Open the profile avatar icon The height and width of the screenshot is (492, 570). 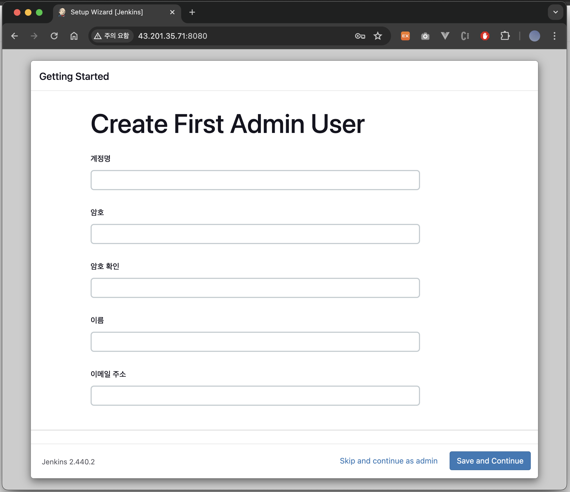tap(534, 36)
